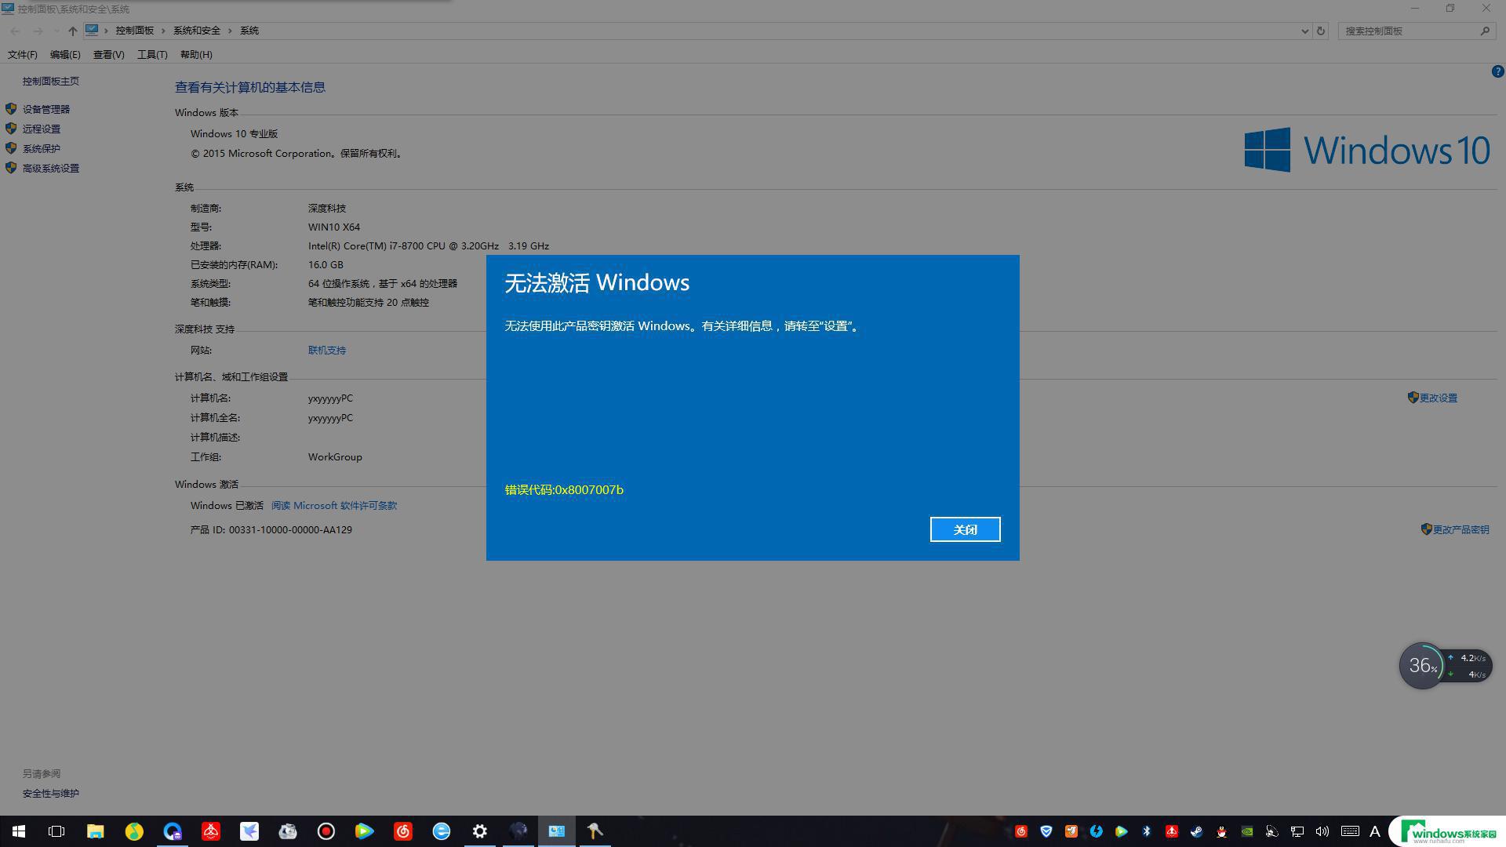The image size is (1506, 847).
Task: Open Task View from taskbar
Action: [56, 831]
